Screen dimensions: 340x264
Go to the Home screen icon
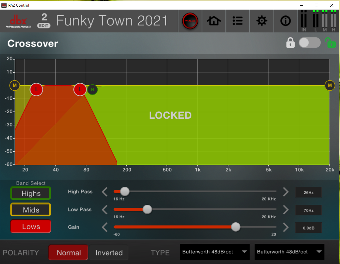tap(214, 21)
